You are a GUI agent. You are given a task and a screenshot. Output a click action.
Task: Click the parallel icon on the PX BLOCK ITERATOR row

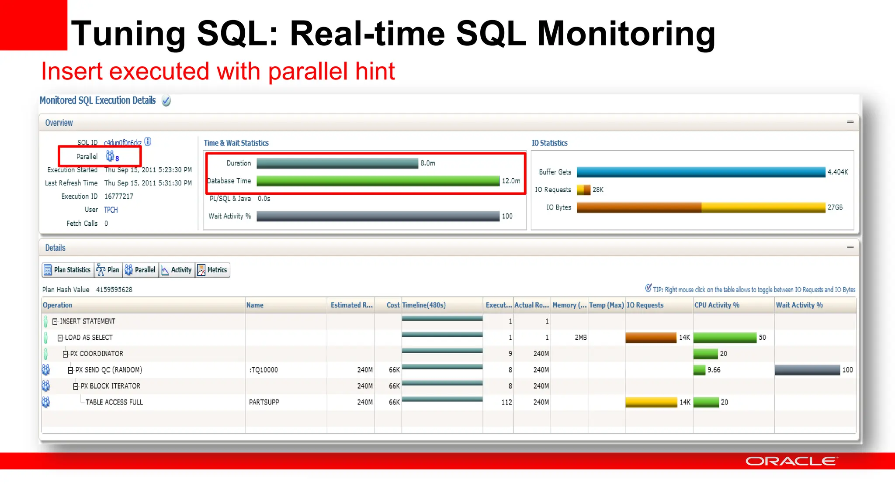46,386
